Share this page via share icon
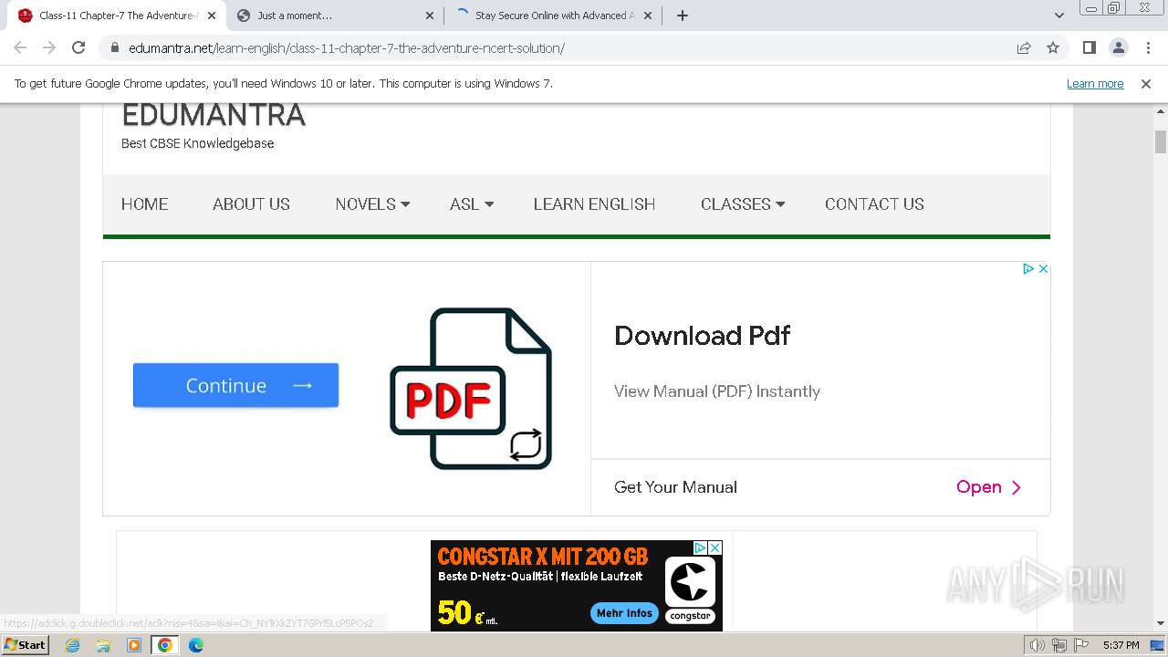Image resolution: width=1168 pixels, height=657 pixels. tap(1024, 47)
